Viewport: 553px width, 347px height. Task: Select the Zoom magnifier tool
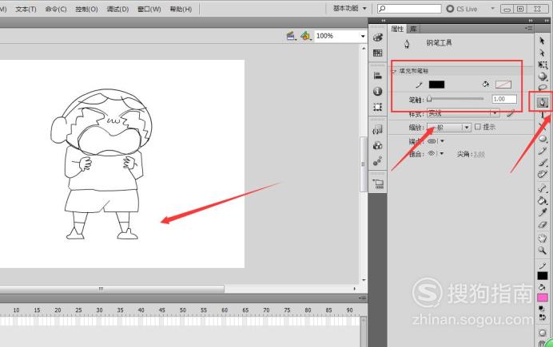[543, 250]
